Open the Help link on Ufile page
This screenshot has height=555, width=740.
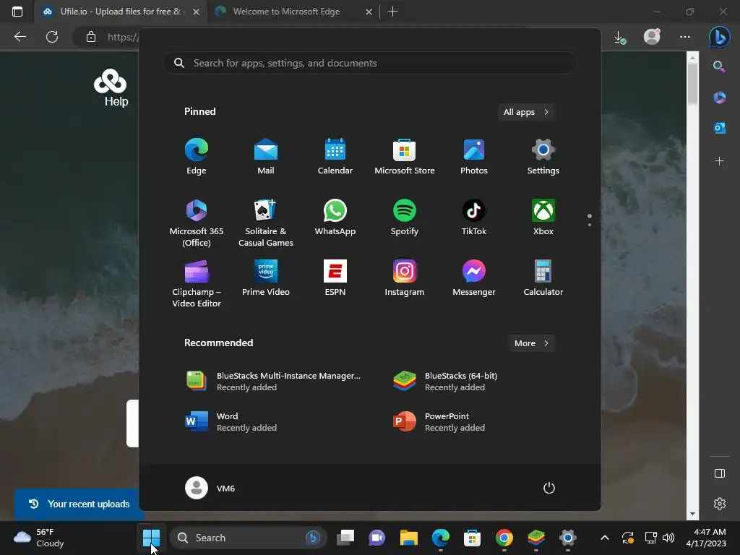click(116, 101)
